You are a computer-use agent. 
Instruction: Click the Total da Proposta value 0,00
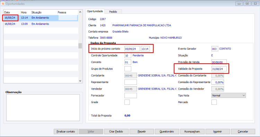click(x=127, y=116)
